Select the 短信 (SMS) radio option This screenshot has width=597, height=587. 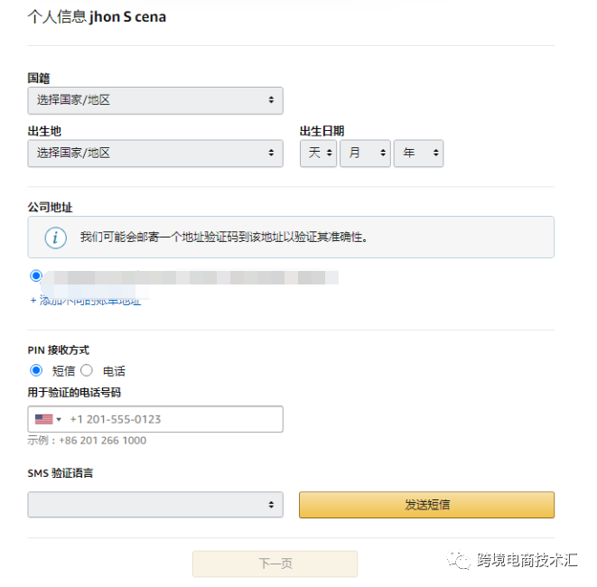coord(36,370)
